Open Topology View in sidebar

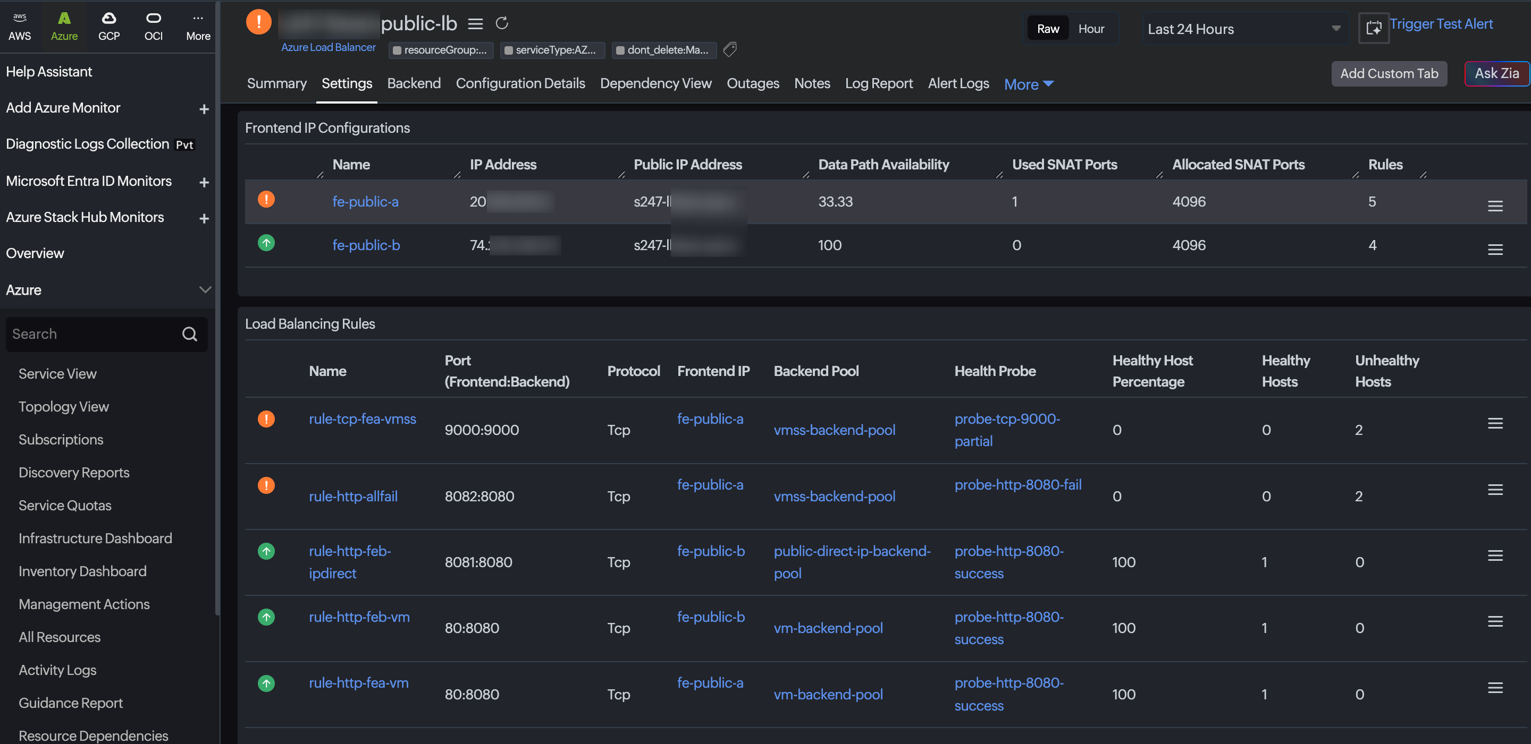(64, 407)
